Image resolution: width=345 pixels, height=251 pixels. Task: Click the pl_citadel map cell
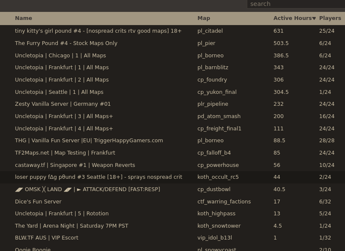coord(210,31)
